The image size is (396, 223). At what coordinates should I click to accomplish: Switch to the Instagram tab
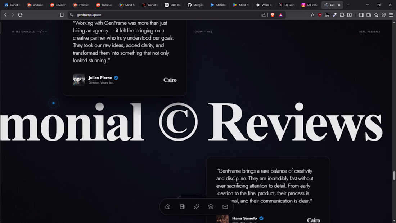310,5
